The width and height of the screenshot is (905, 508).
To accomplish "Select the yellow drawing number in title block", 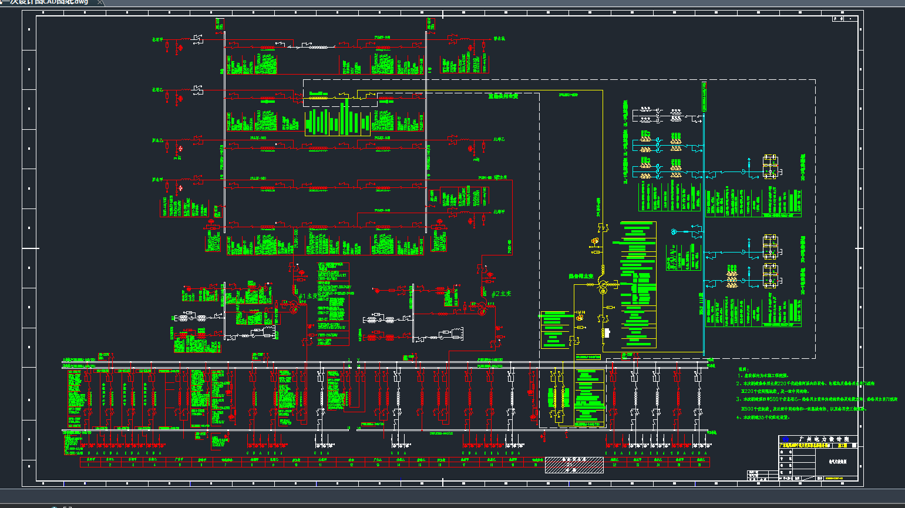I will pyautogui.click(x=834, y=479).
